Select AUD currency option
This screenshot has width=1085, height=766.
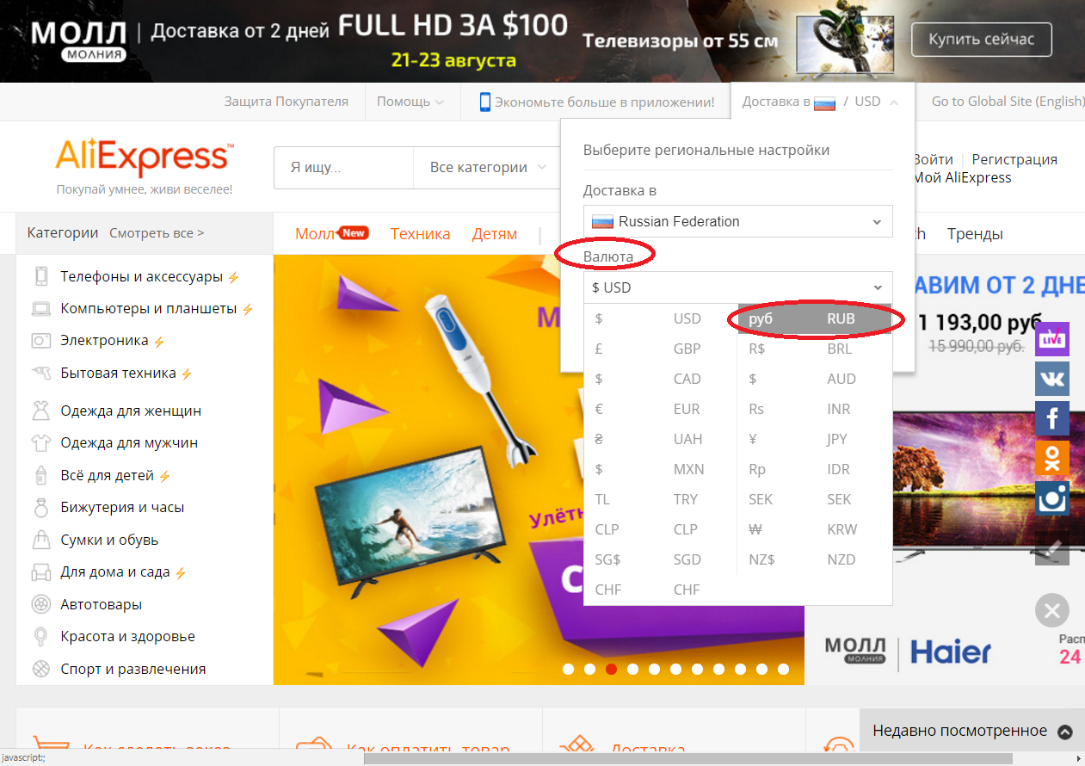point(815,379)
